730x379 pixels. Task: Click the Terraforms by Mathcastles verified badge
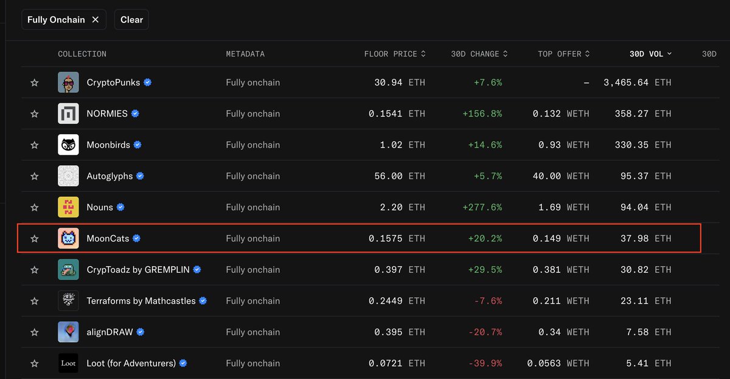(x=203, y=301)
